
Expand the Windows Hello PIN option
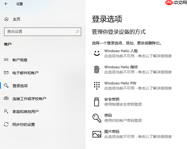click(132, 86)
